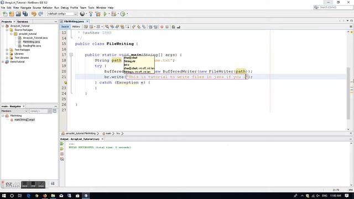Close the FileWriting.java editor tab
The height and width of the screenshot is (199, 354).
tap(87, 22)
